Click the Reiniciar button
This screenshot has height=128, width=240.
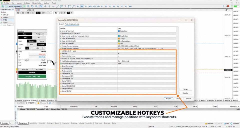(188, 99)
